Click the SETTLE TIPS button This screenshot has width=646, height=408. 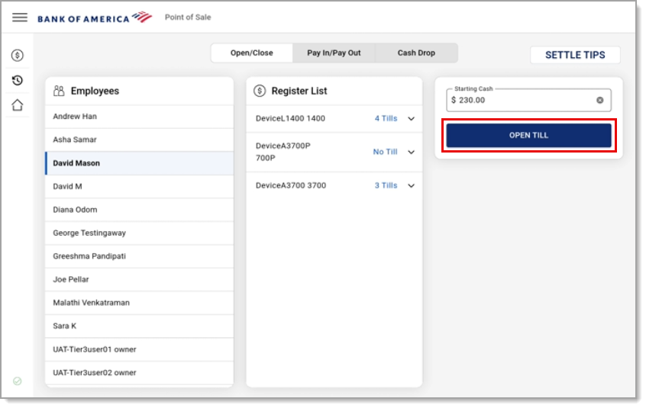point(575,55)
